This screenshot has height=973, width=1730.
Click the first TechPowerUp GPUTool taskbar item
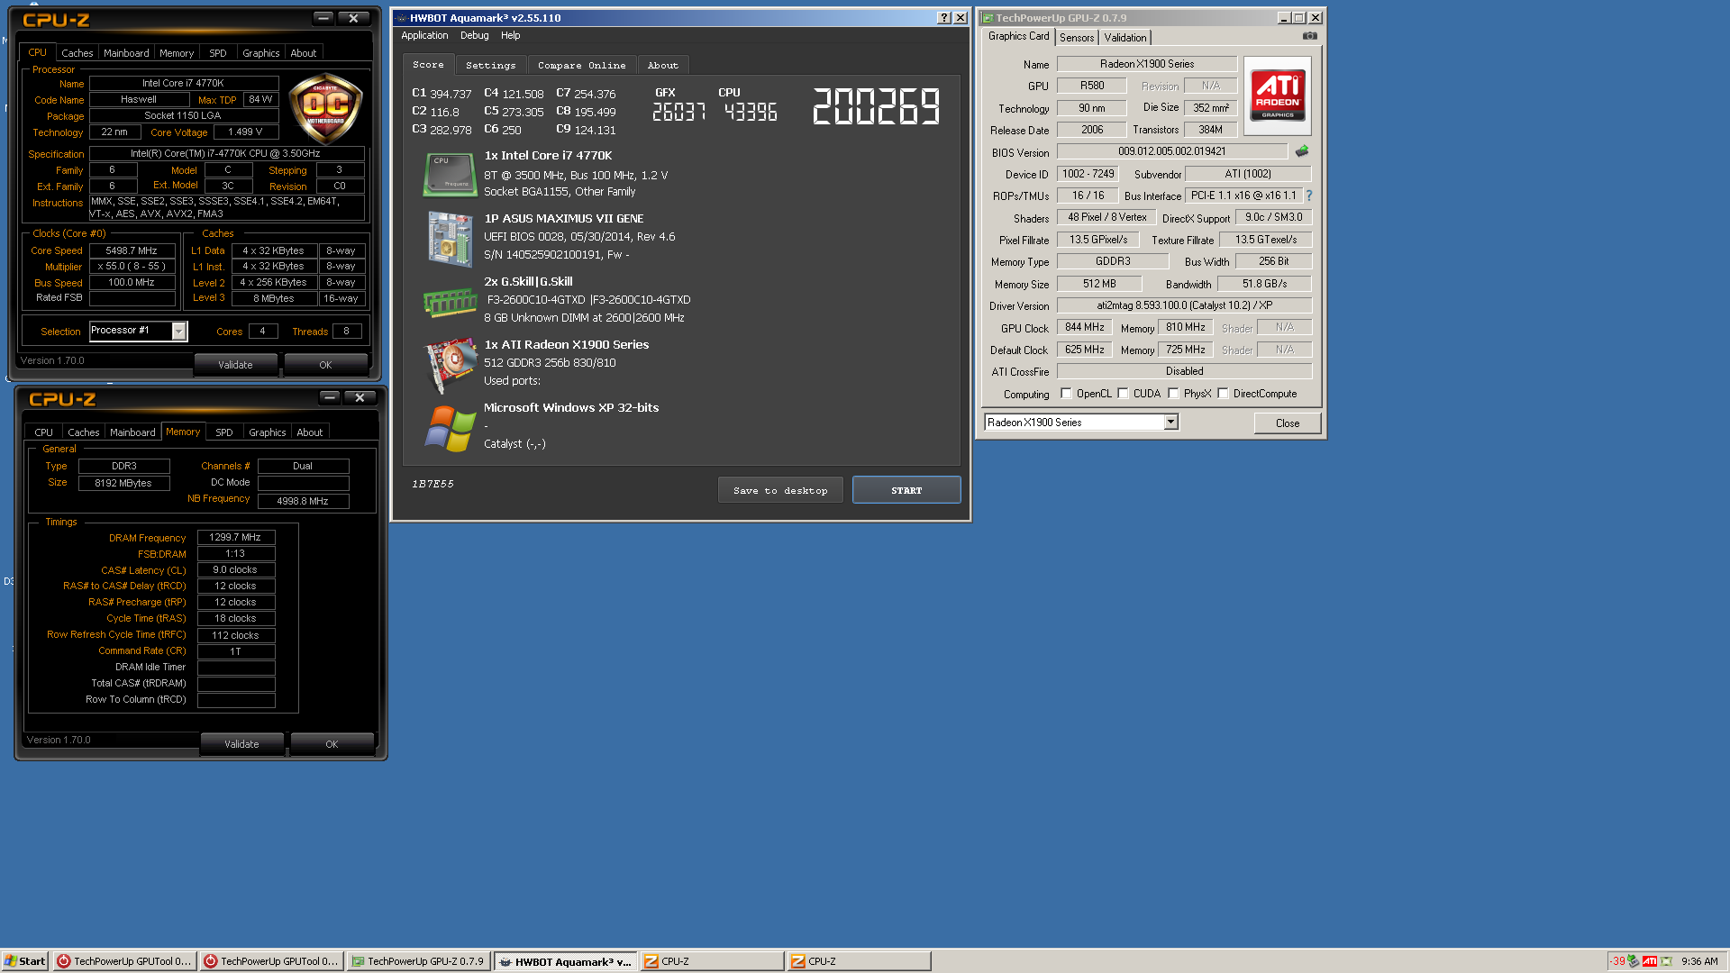pyautogui.click(x=124, y=961)
